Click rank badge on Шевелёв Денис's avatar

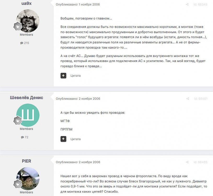(18, 120)
